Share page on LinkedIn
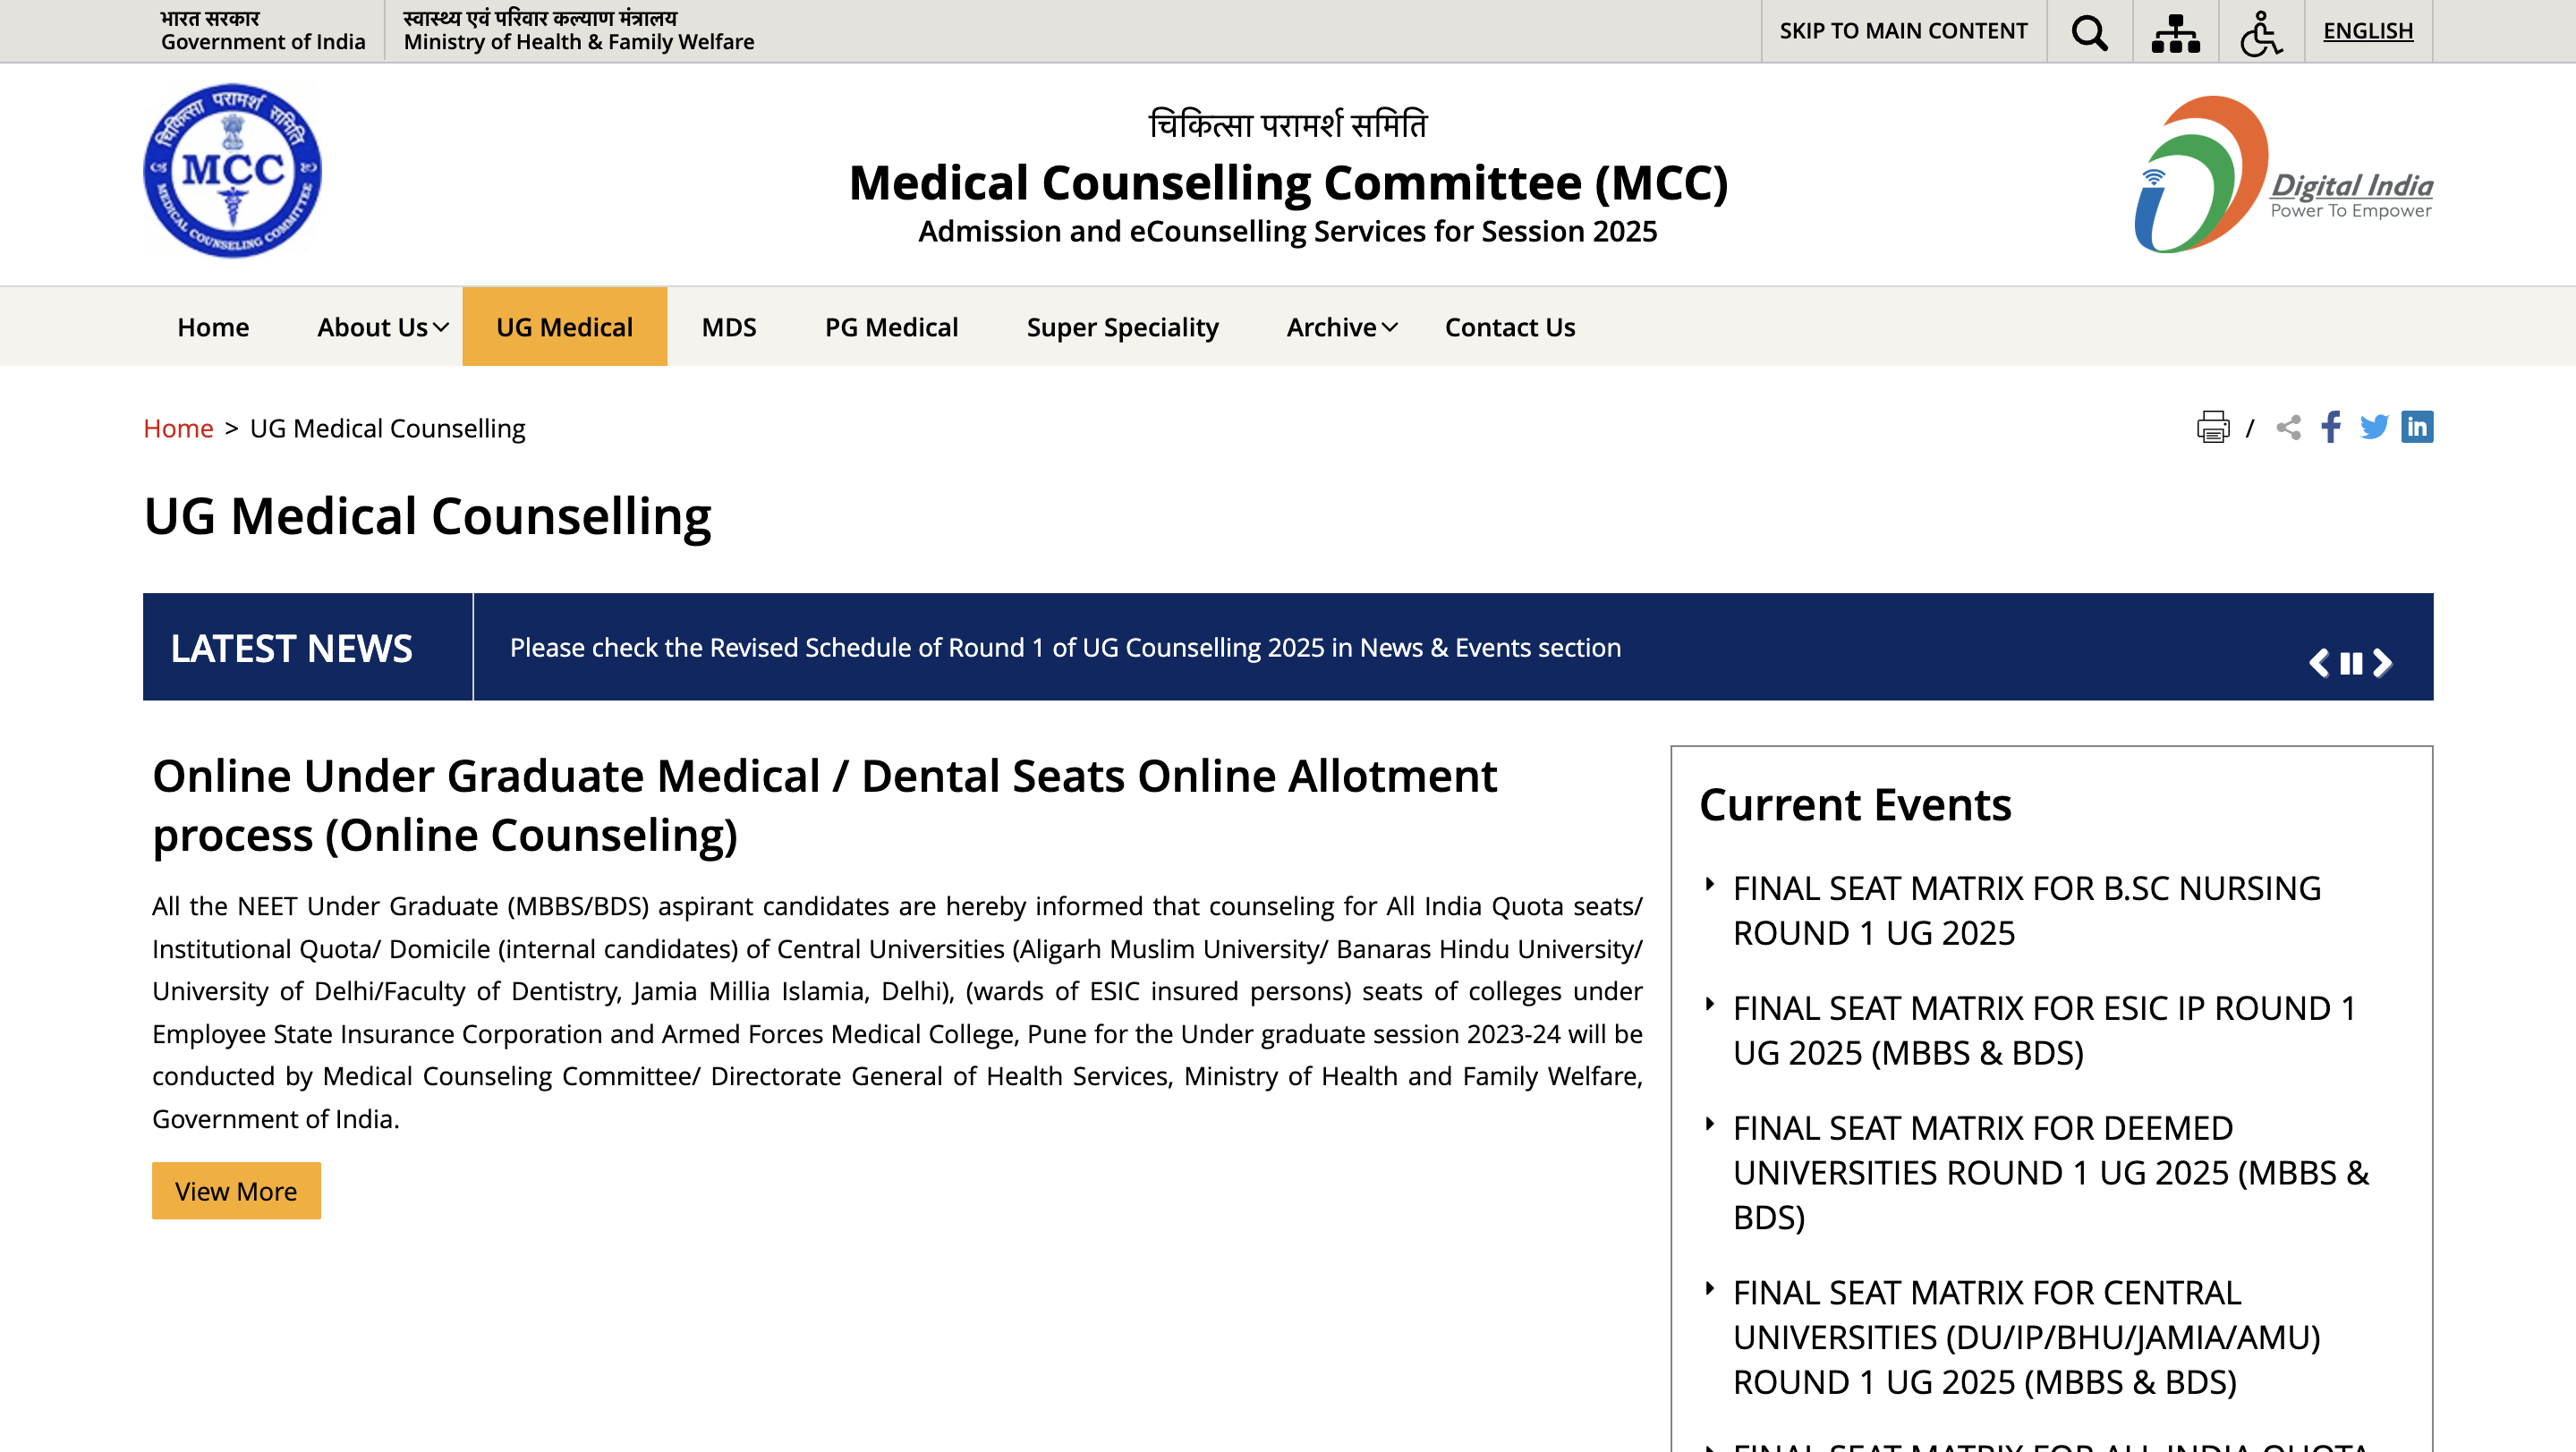The image size is (2576, 1452). 2417,427
